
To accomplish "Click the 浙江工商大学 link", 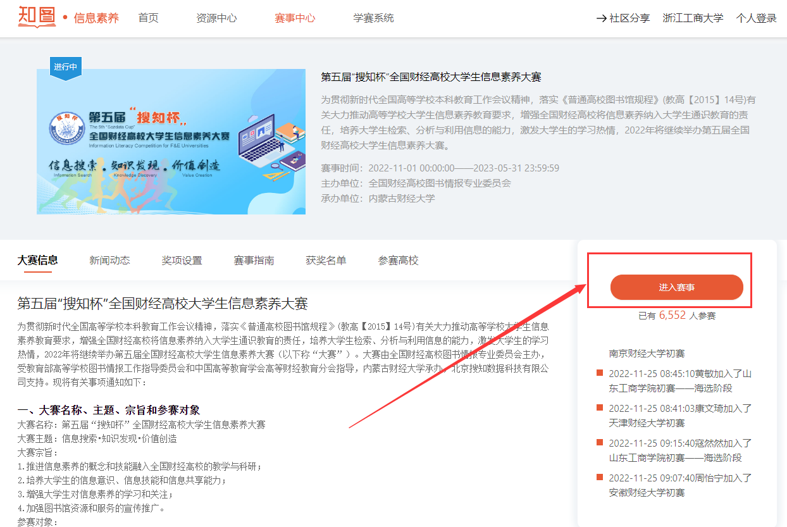I will coord(693,18).
